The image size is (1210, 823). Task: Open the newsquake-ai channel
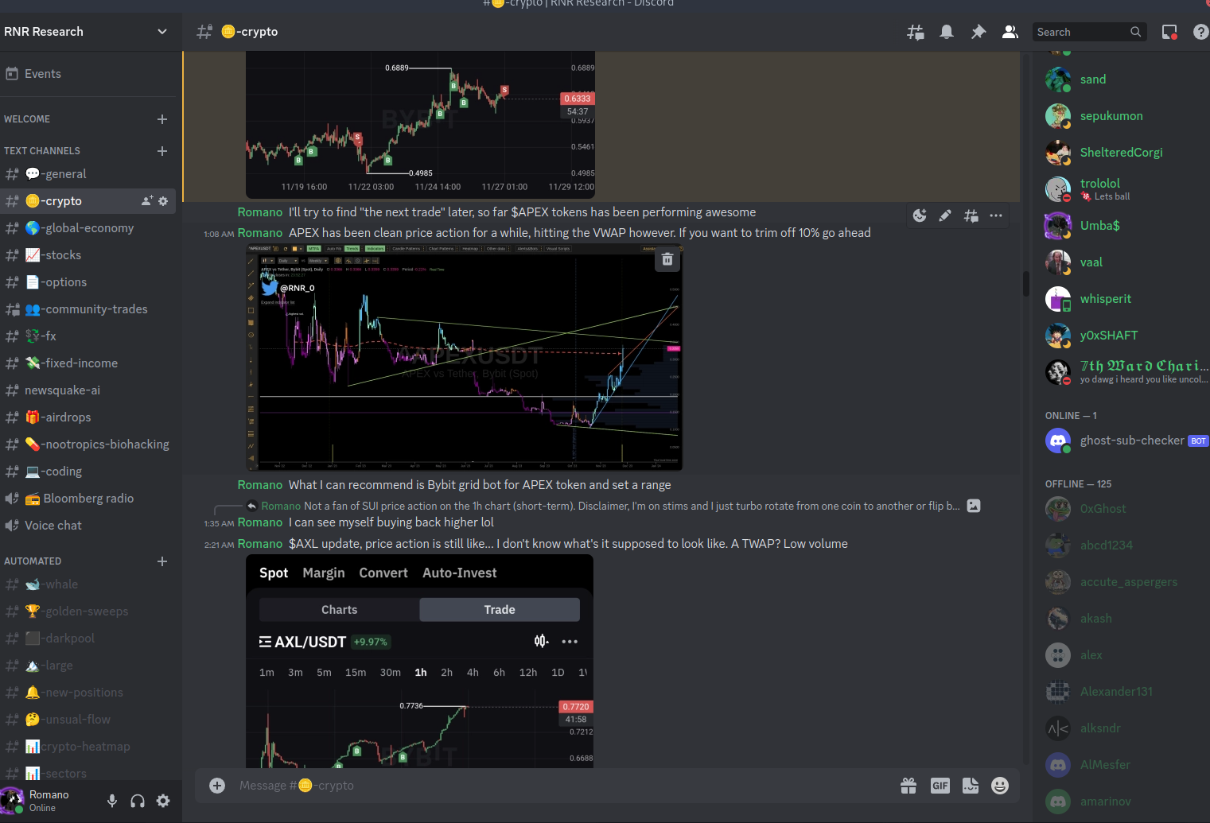pos(88,390)
